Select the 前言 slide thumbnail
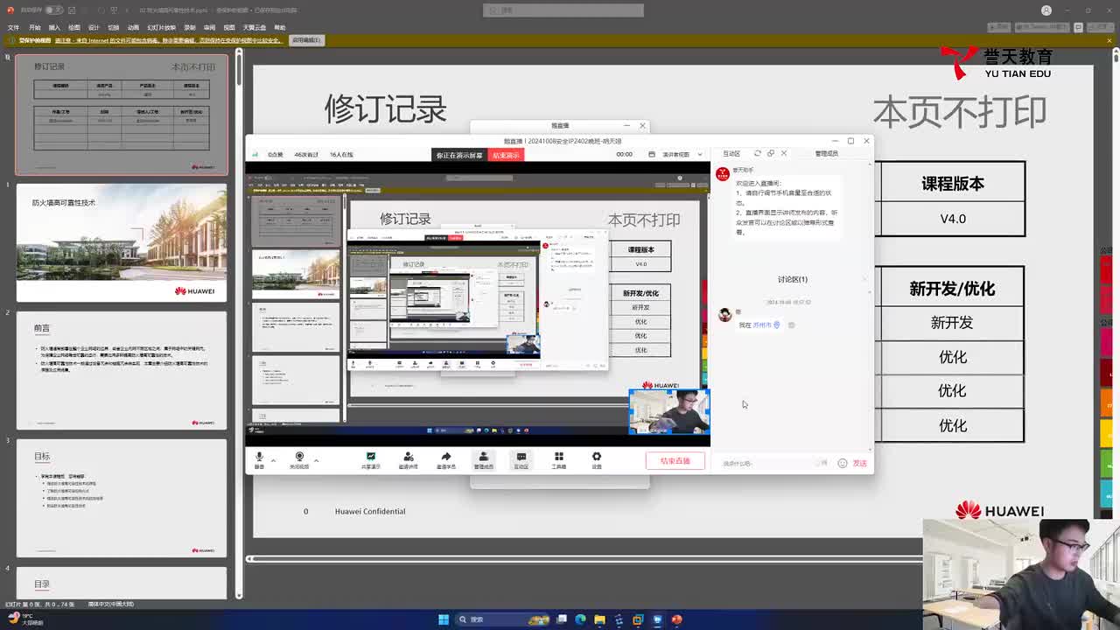Screen dimensions: 1120x630 [x=122, y=371]
